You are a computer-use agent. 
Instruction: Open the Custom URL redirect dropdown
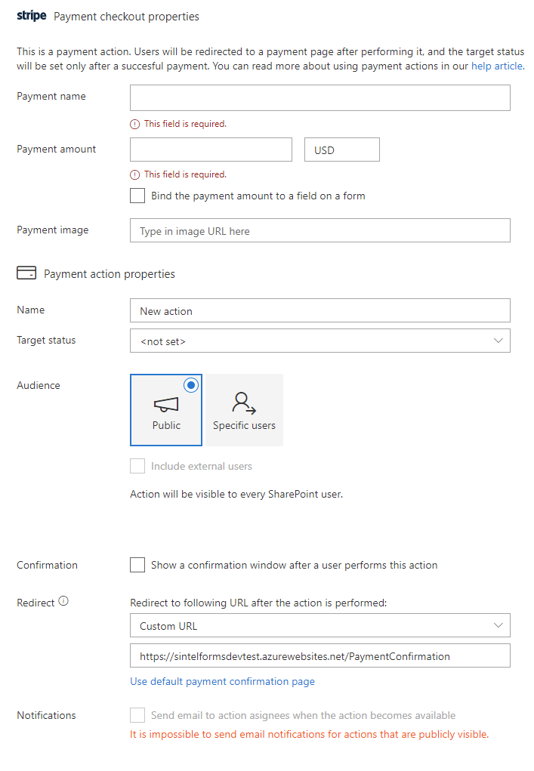tap(319, 626)
